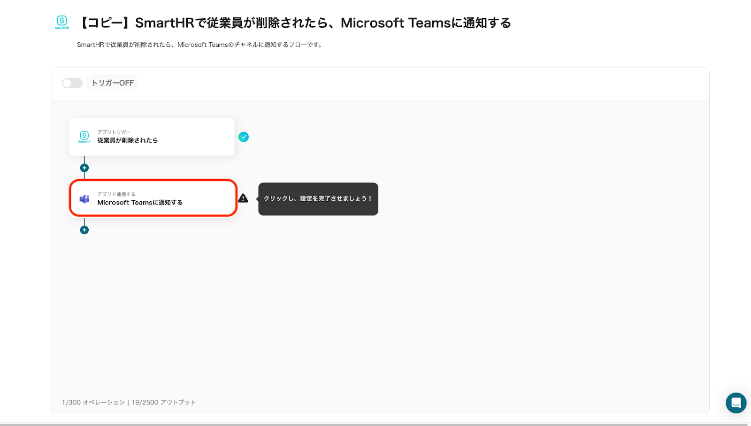Click the horizontal scrollbar at the bottom
Image resolution: width=751 pixels, height=426 pixels.
374,424
